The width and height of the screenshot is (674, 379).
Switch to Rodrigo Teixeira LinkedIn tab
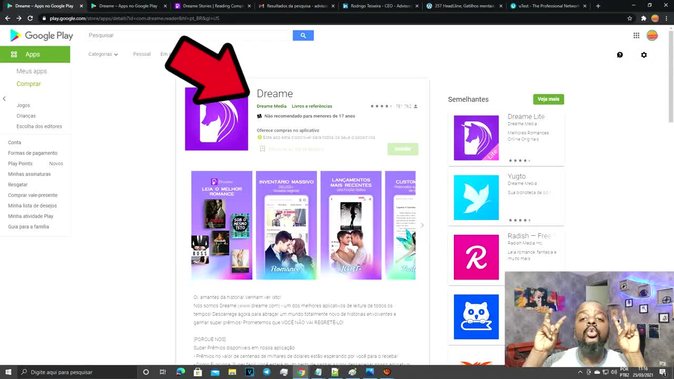380,6
